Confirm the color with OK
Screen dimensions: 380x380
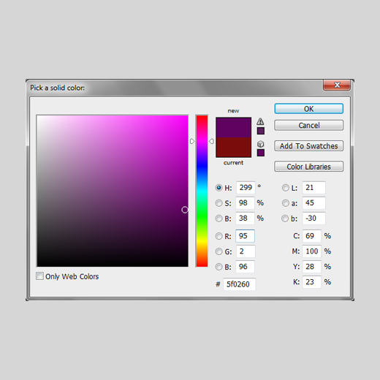pos(308,109)
